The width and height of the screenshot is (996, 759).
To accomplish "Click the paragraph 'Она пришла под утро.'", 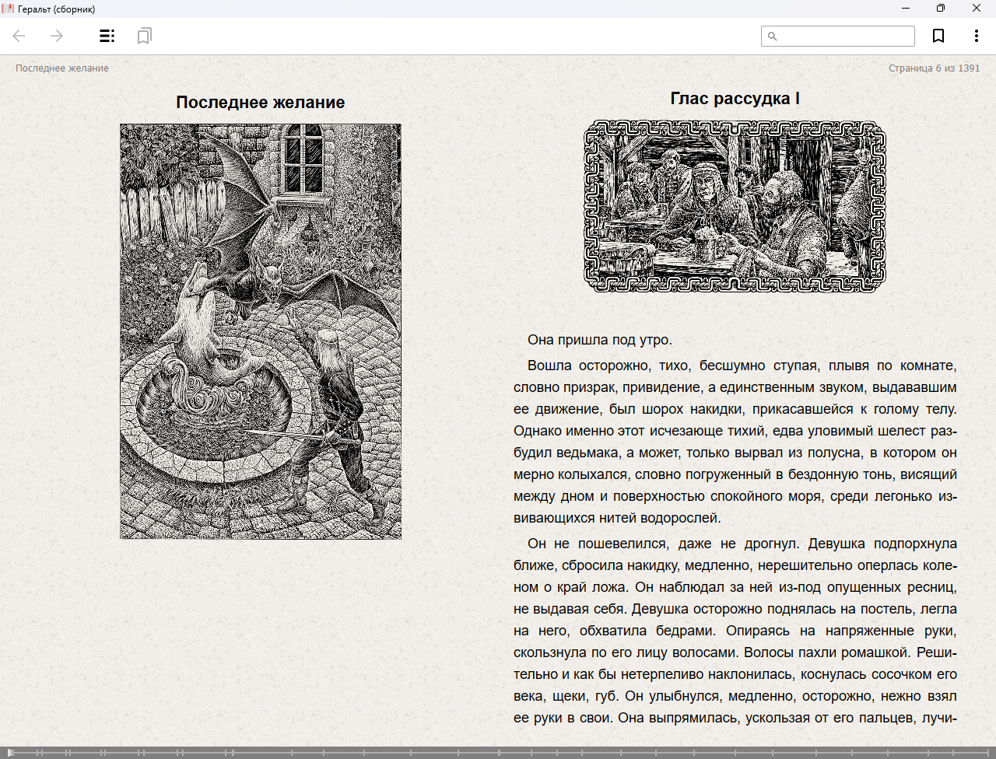I will [599, 340].
